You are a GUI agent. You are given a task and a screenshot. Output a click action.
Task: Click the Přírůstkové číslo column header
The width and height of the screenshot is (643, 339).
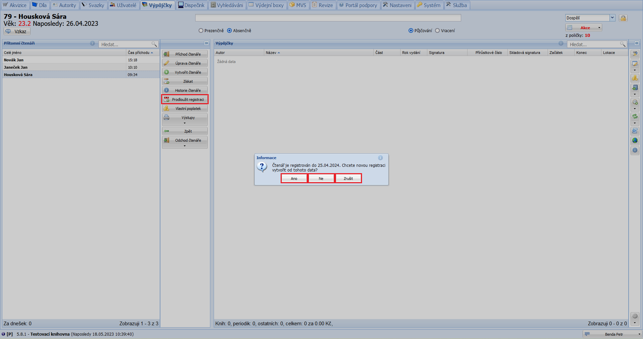click(x=488, y=53)
